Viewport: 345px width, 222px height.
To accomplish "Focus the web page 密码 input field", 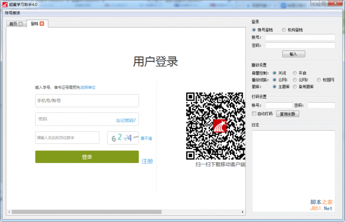I will click(x=87, y=119).
